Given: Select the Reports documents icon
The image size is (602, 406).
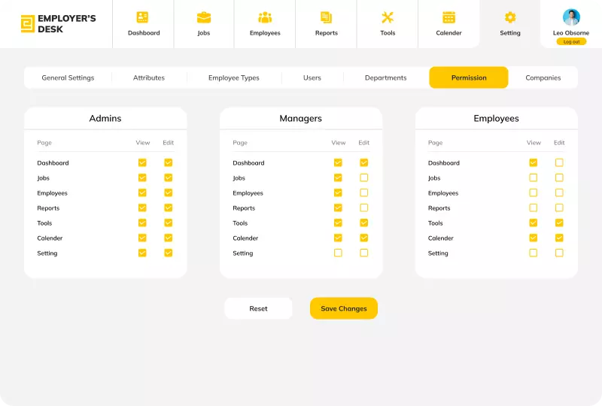Looking at the screenshot, I should [x=326, y=17].
